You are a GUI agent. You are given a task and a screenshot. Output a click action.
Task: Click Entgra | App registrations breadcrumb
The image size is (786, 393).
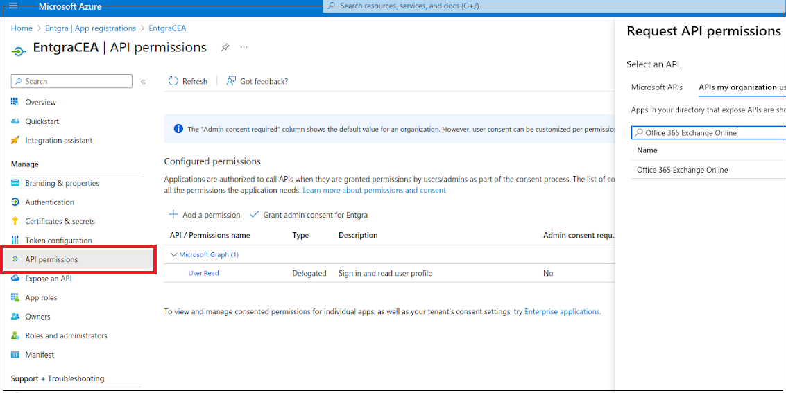pos(89,28)
